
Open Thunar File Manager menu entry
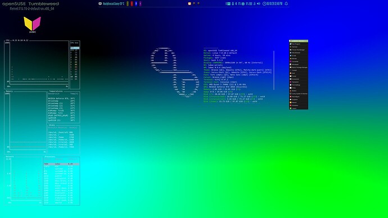[299, 50]
